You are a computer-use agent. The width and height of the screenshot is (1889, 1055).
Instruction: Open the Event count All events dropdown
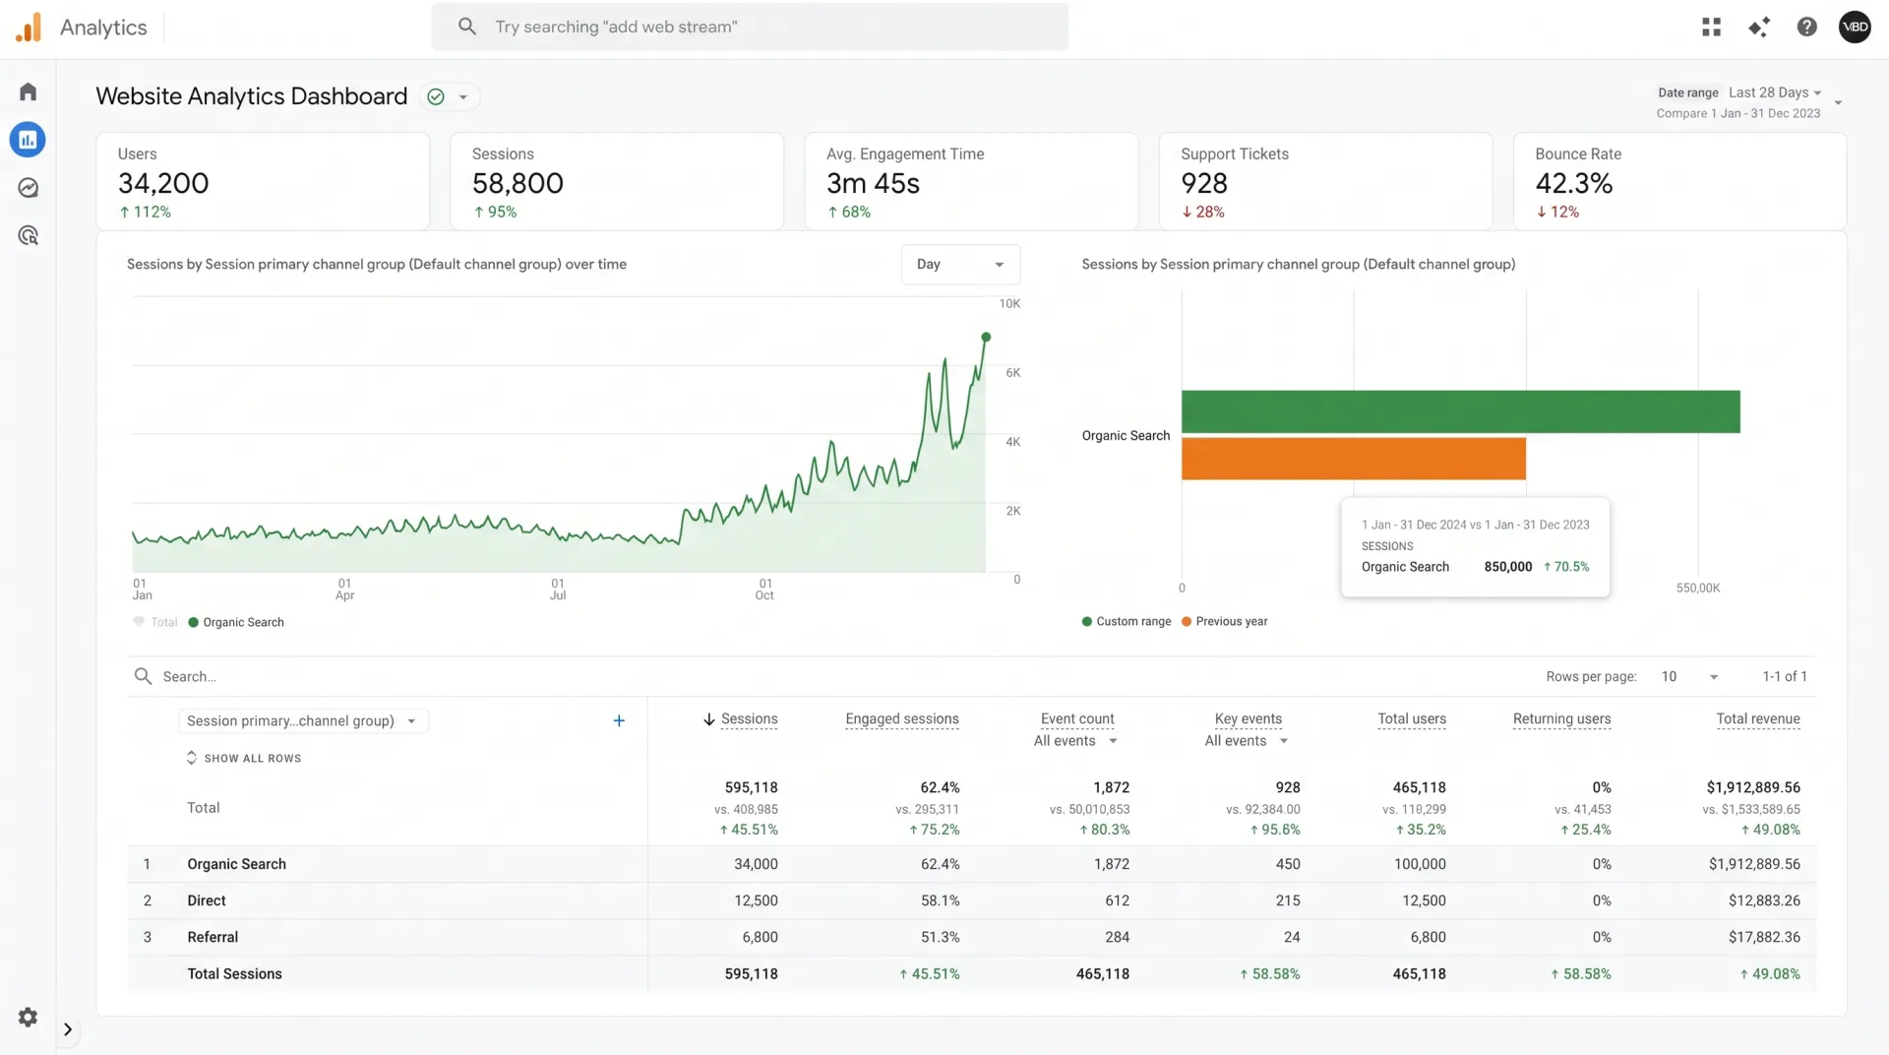(1075, 741)
